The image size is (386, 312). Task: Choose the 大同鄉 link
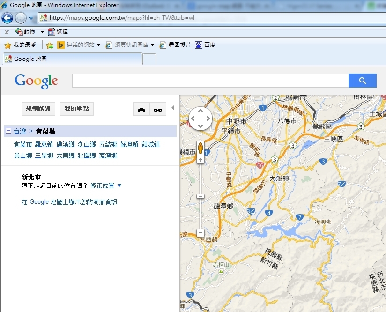[66, 156]
